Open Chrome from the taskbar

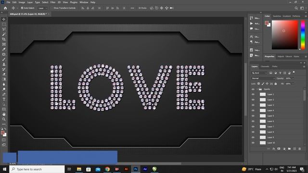point(107,169)
